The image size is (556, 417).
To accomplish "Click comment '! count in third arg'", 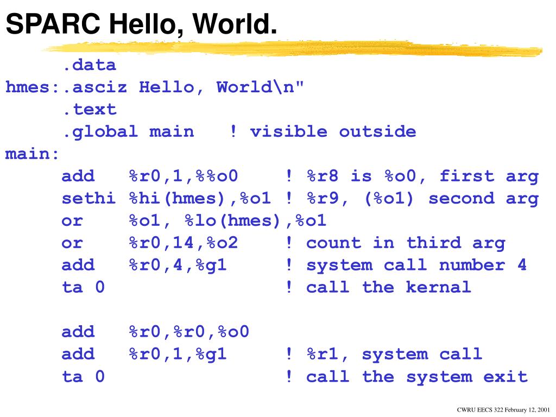I will tap(396, 243).
